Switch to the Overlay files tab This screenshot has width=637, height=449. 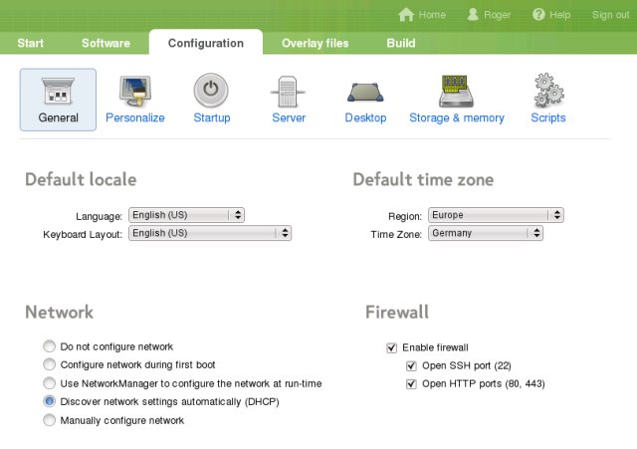(x=315, y=43)
